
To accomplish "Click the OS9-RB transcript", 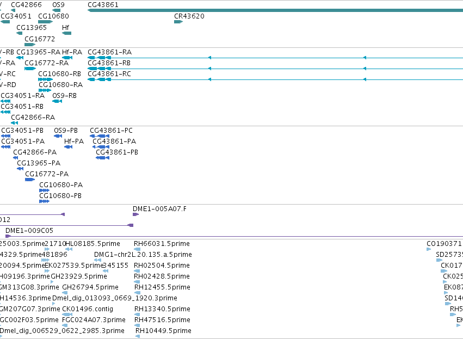I will (x=57, y=101).
